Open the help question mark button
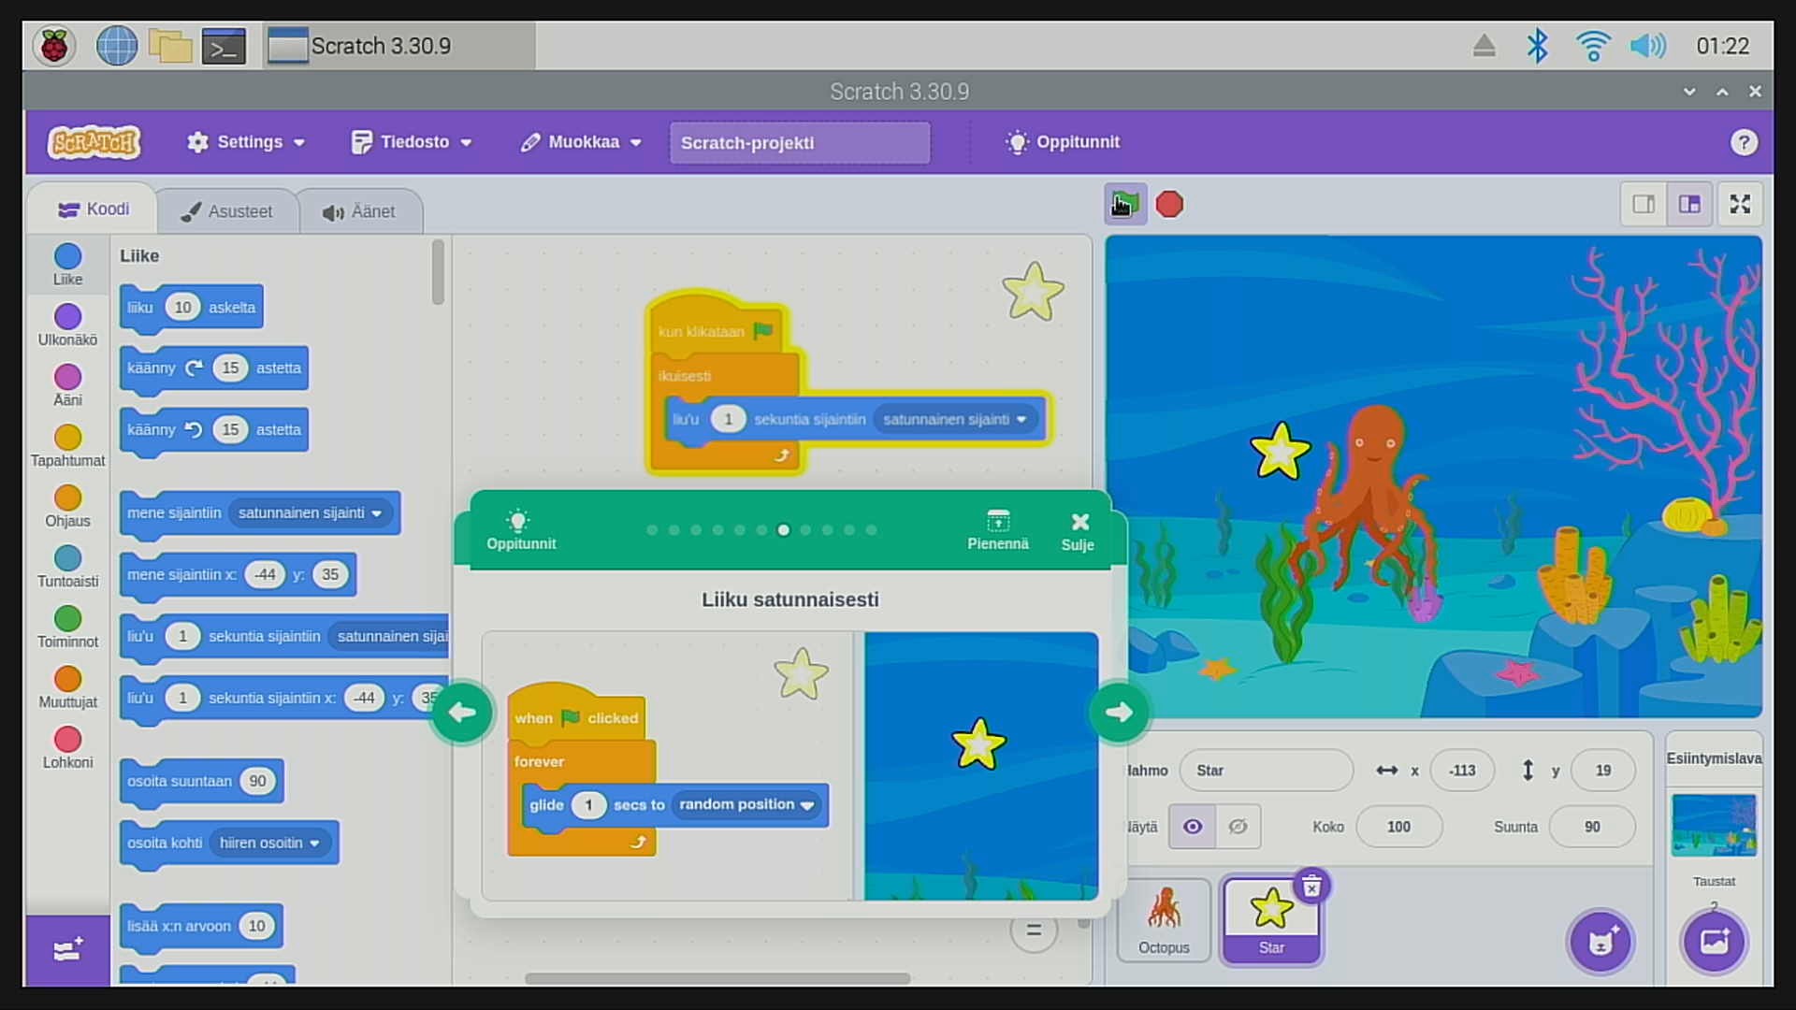Screen dimensions: 1796x1010 point(1744,142)
